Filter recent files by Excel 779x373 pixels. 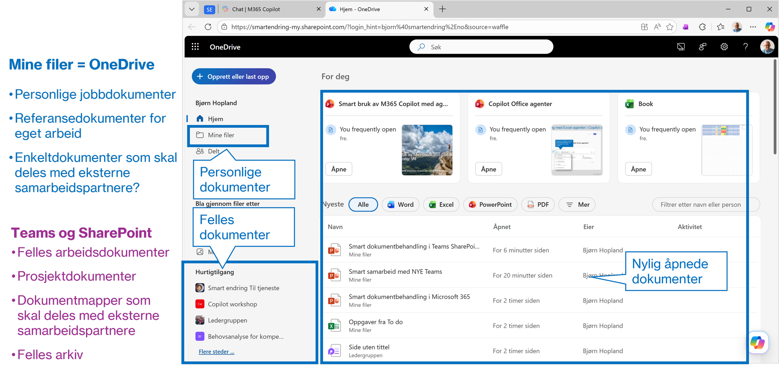tap(441, 205)
